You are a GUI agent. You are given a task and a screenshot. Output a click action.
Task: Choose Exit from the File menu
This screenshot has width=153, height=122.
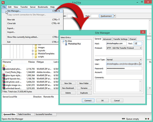pos(30,42)
